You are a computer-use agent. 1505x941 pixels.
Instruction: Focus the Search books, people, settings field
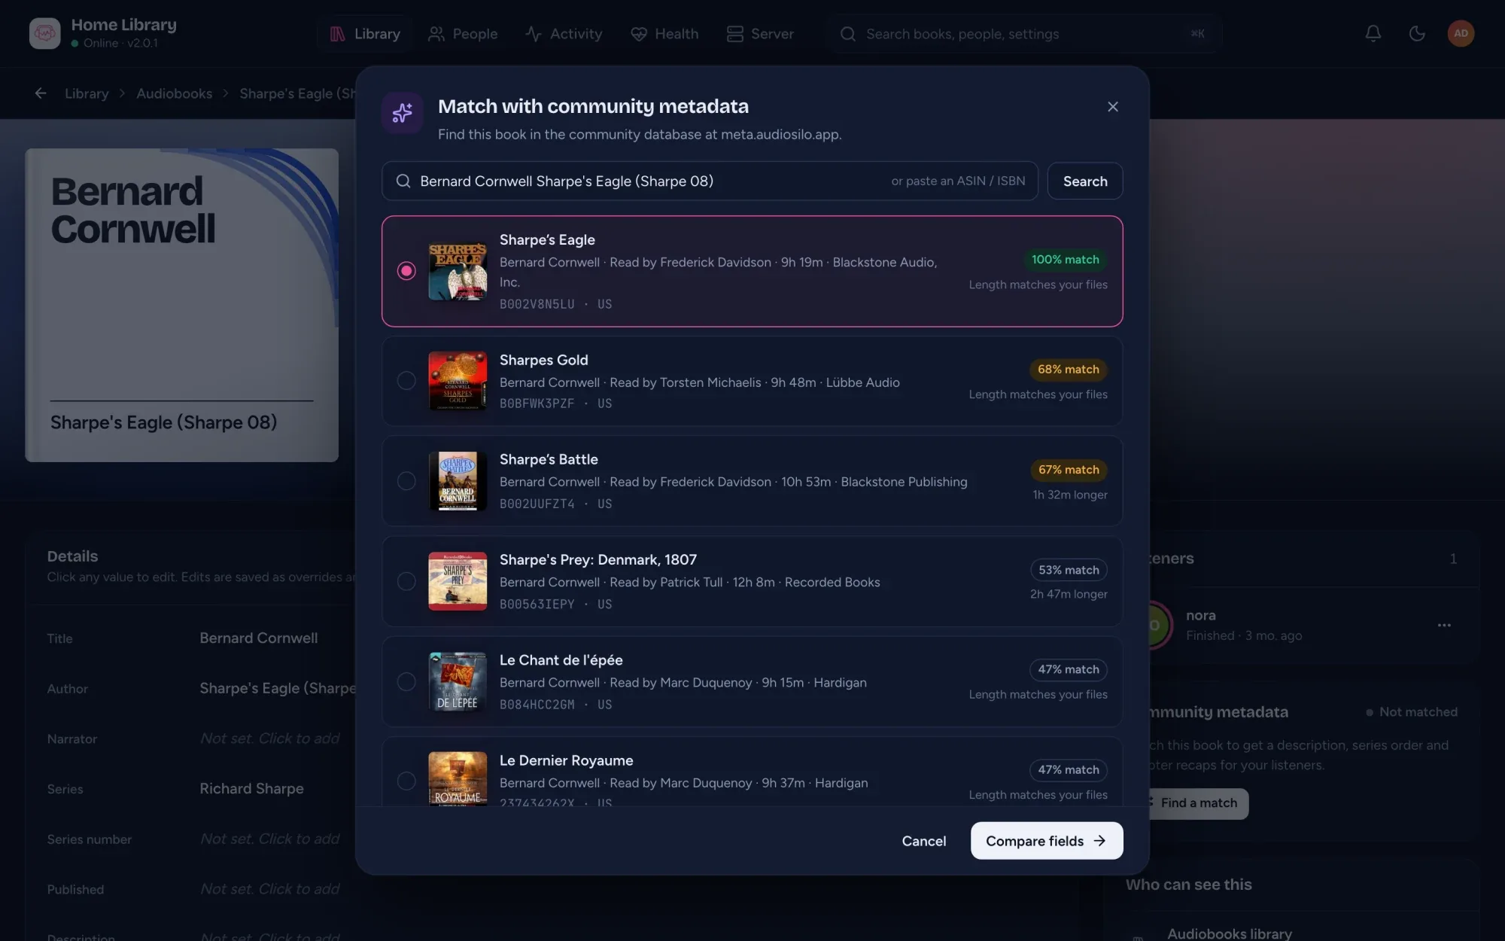1023,34
